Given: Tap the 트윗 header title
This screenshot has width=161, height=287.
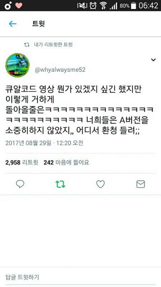Looking at the screenshot, I should tap(39, 24).
